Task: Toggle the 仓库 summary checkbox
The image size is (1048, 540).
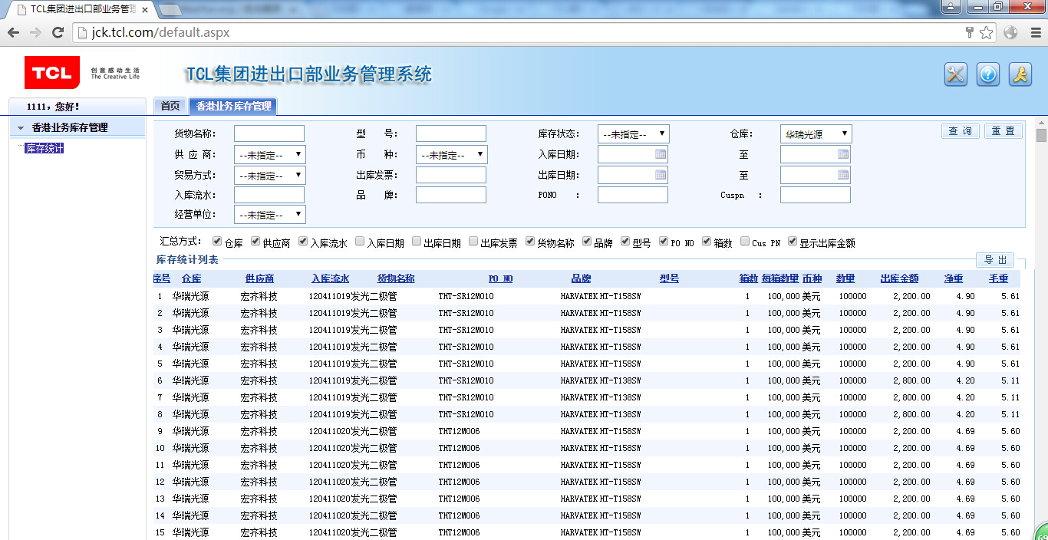Action: (x=217, y=242)
